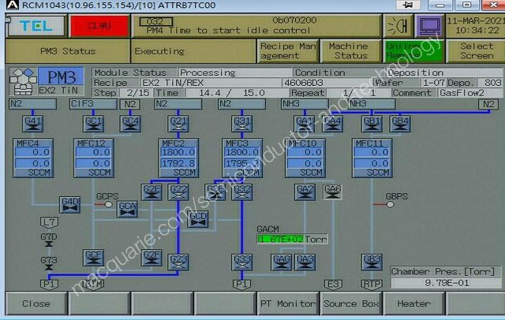Open the Machine Status screen

(x=348, y=51)
